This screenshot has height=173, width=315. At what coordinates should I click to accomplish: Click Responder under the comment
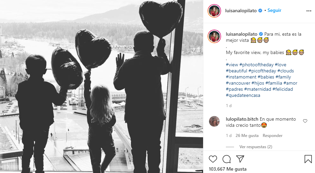tap(272, 136)
